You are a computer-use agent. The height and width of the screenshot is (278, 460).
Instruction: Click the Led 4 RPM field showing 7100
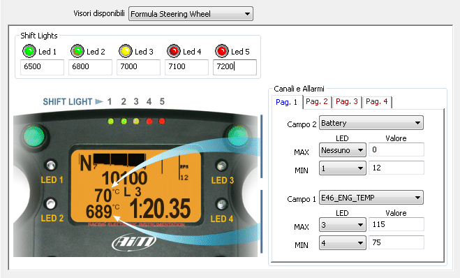[x=186, y=67]
